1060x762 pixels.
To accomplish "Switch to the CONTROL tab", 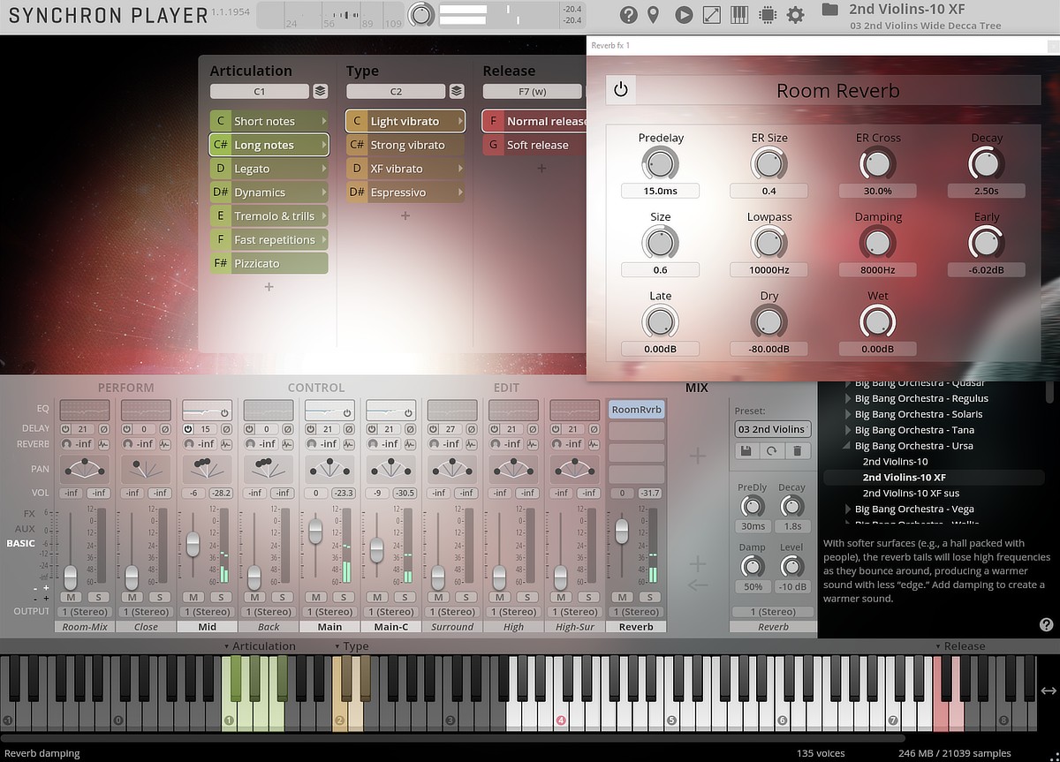I will [316, 388].
